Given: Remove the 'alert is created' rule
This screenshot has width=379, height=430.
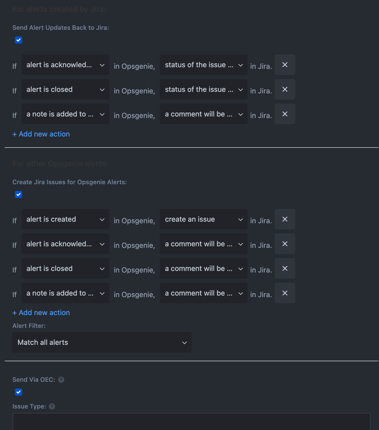Looking at the screenshot, I should click(x=285, y=219).
